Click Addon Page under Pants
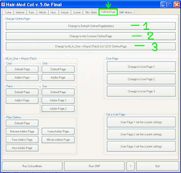181x173 pixels. [x=22, y=100]
